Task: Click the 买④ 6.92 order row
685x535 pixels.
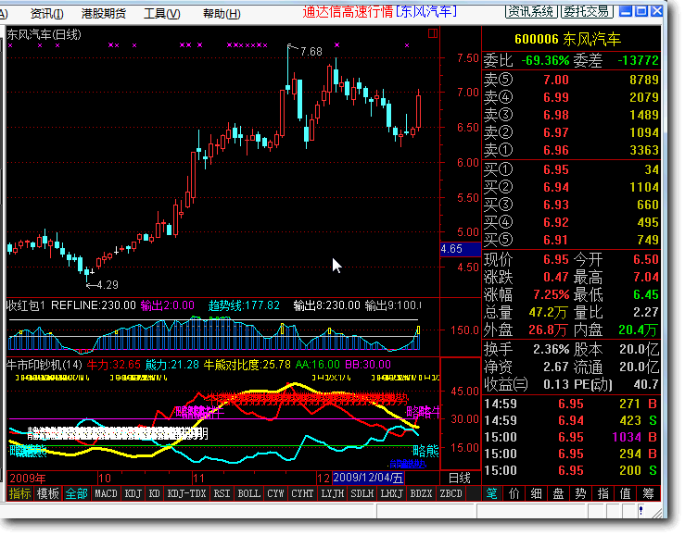Action: 571,222
